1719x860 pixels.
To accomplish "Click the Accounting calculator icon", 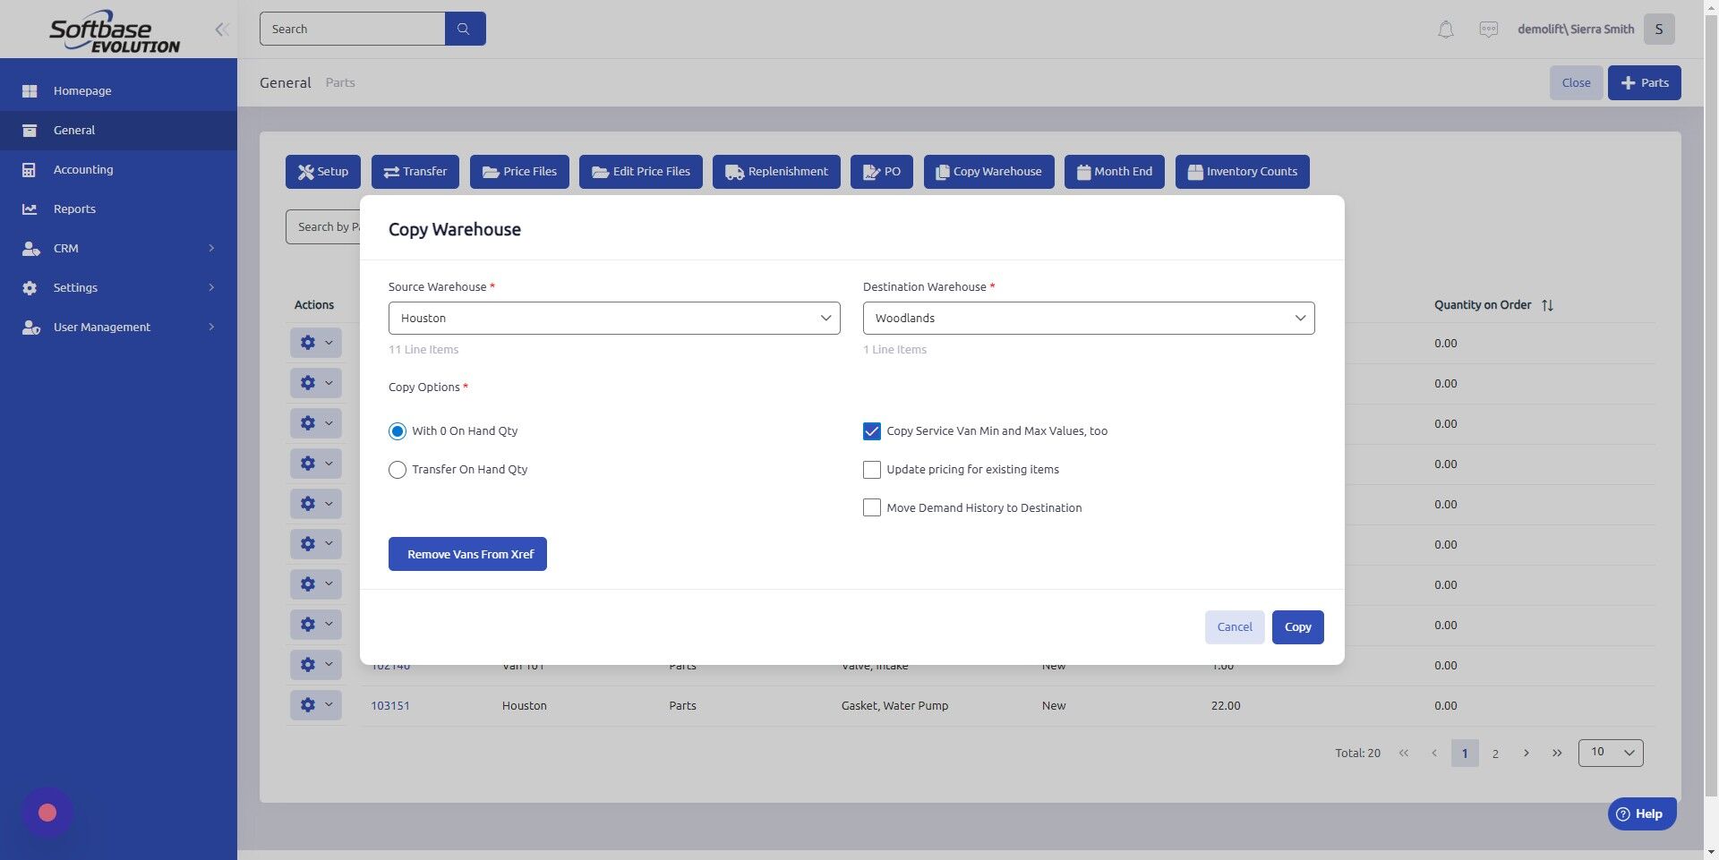I will pyautogui.click(x=30, y=170).
